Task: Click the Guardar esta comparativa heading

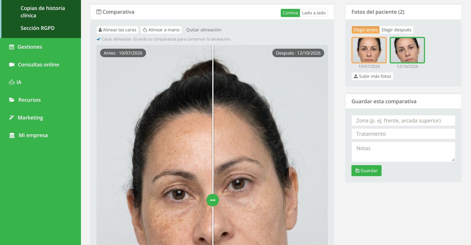Action: 384,102
